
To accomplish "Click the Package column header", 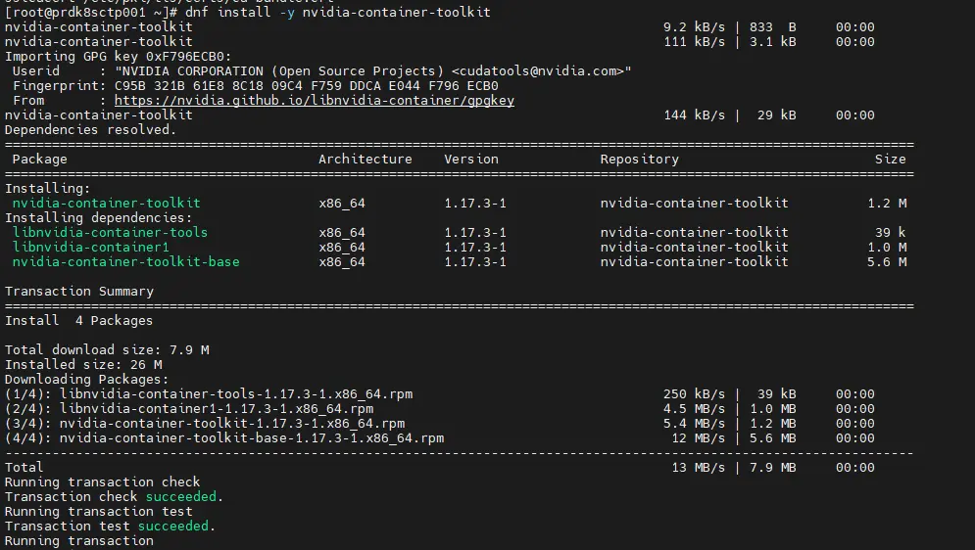I will pyautogui.click(x=40, y=160).
